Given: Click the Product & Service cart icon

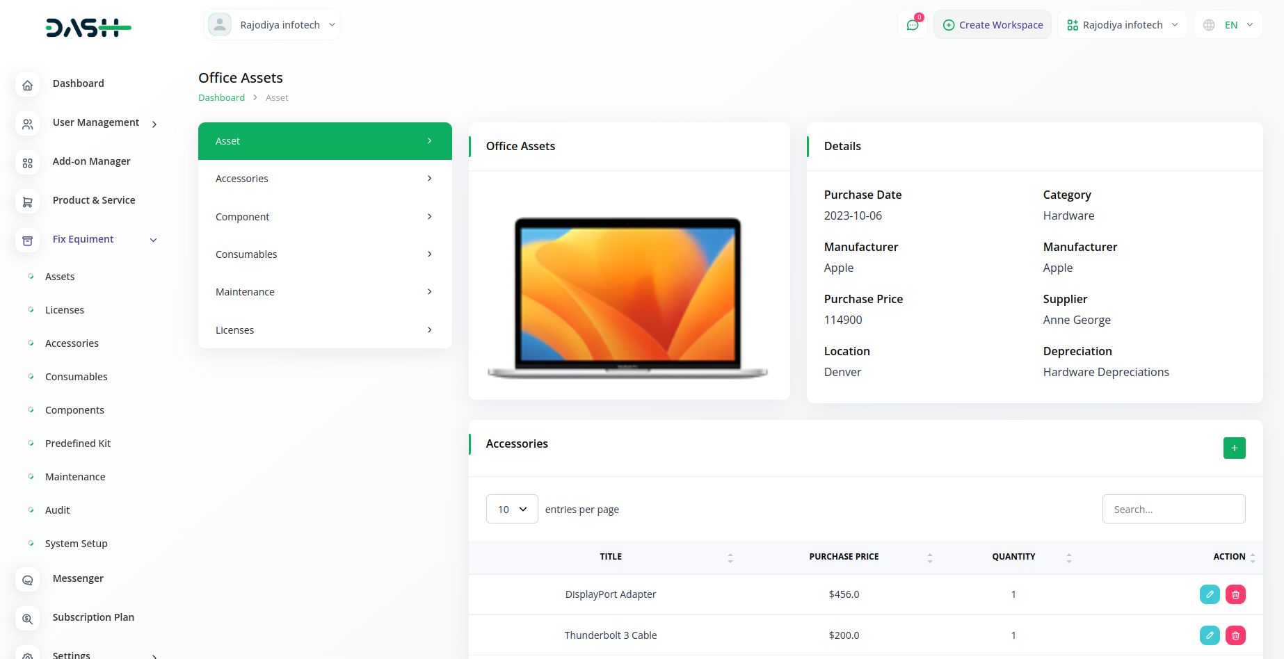Looking at the screenshot, I should (28, 202).
